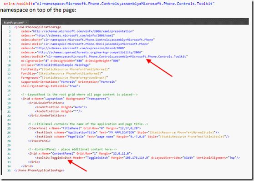Click '<phone:PhoneApplicationPage' on line 1

[x=38, y=27]
